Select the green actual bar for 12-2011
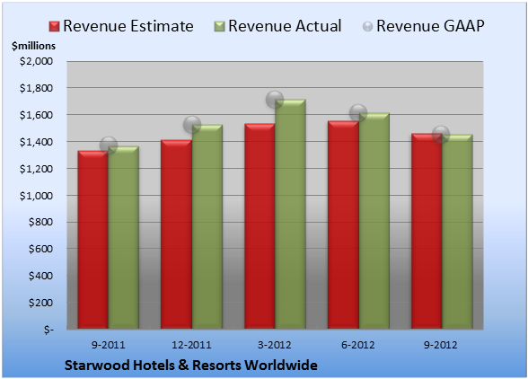Viewport: 528px width, 379px height. coord(207,226)
